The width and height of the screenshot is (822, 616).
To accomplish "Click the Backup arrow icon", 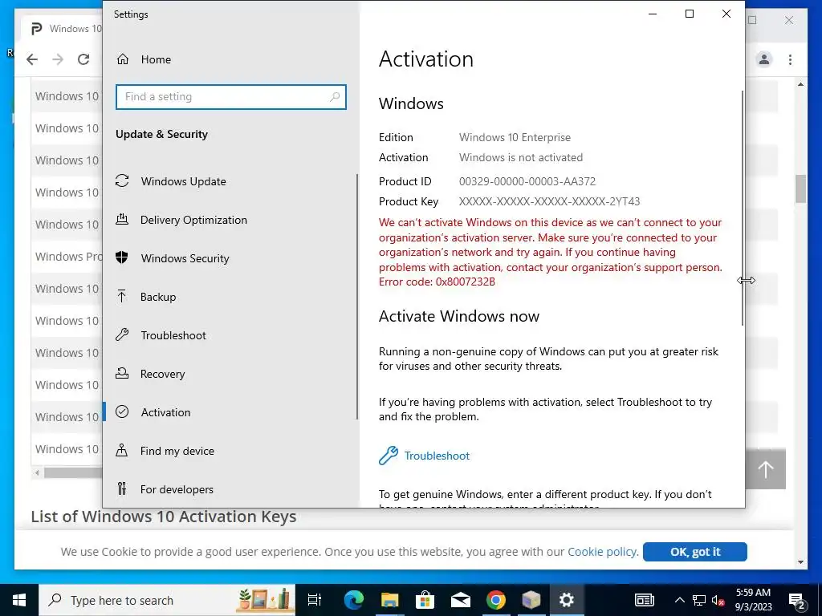I will pyautogui.click(x=122, y=296).
